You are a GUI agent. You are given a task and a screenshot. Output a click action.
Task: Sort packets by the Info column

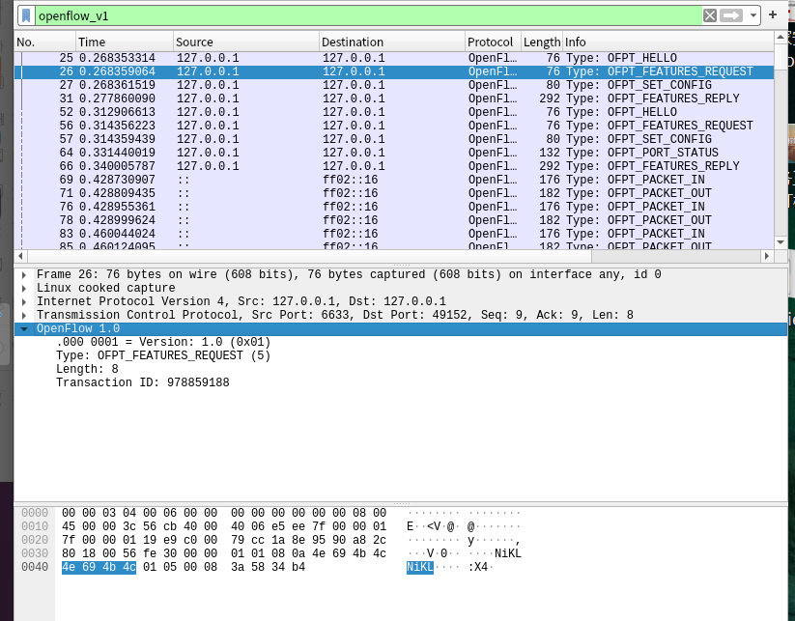[x=668, y=42]
